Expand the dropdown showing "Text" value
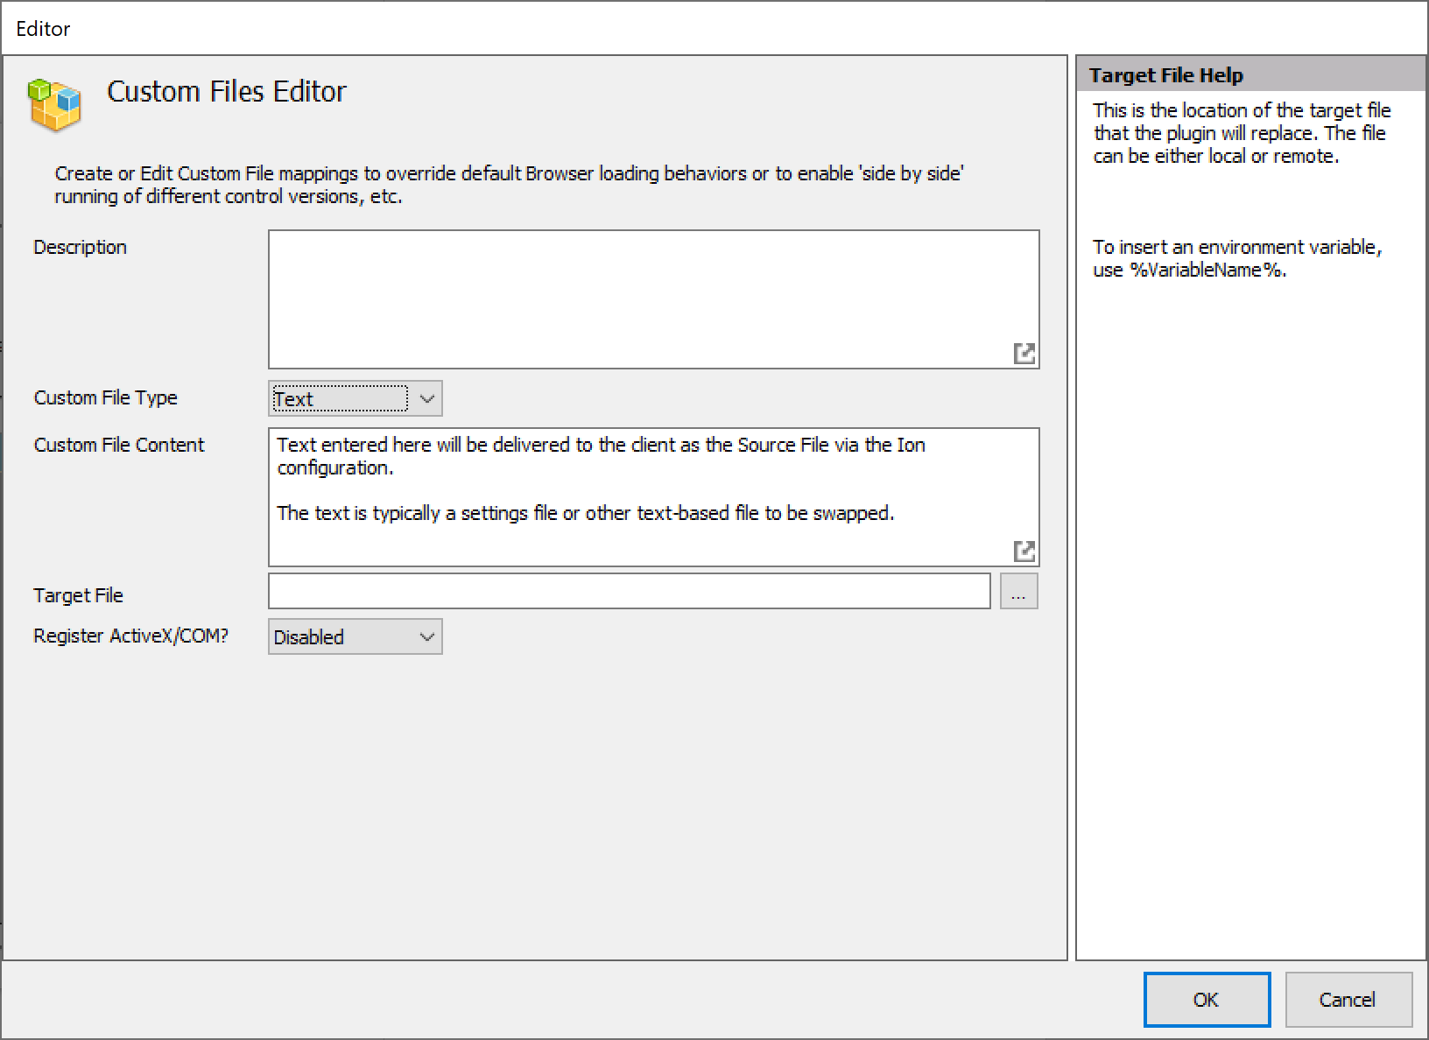This screenshot has width=1429, height=1040. click(x=426, y=398)
